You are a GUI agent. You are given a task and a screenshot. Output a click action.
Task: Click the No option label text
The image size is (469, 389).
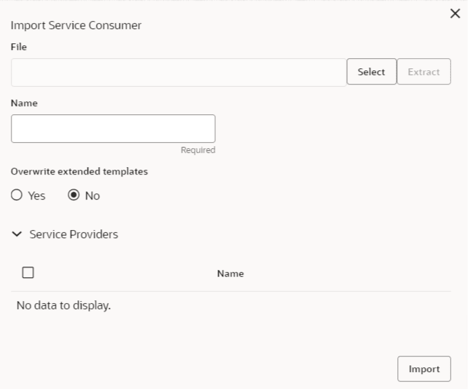[92, 196]
